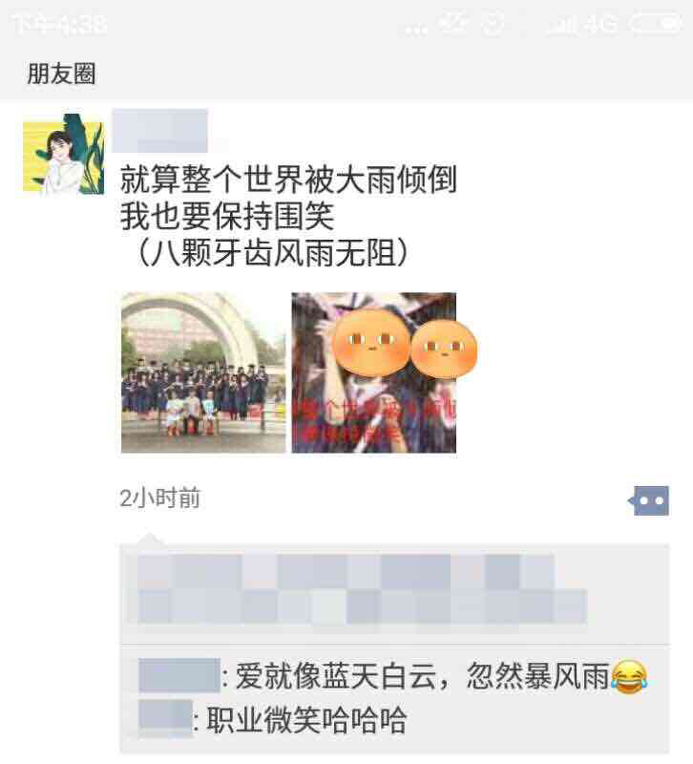
Task: Tap the 2小时前 timestamp
Action: (x=159, y=498)
